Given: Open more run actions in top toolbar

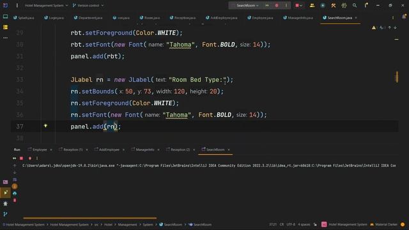Looking at the screenshot, I should pos(286,5).
